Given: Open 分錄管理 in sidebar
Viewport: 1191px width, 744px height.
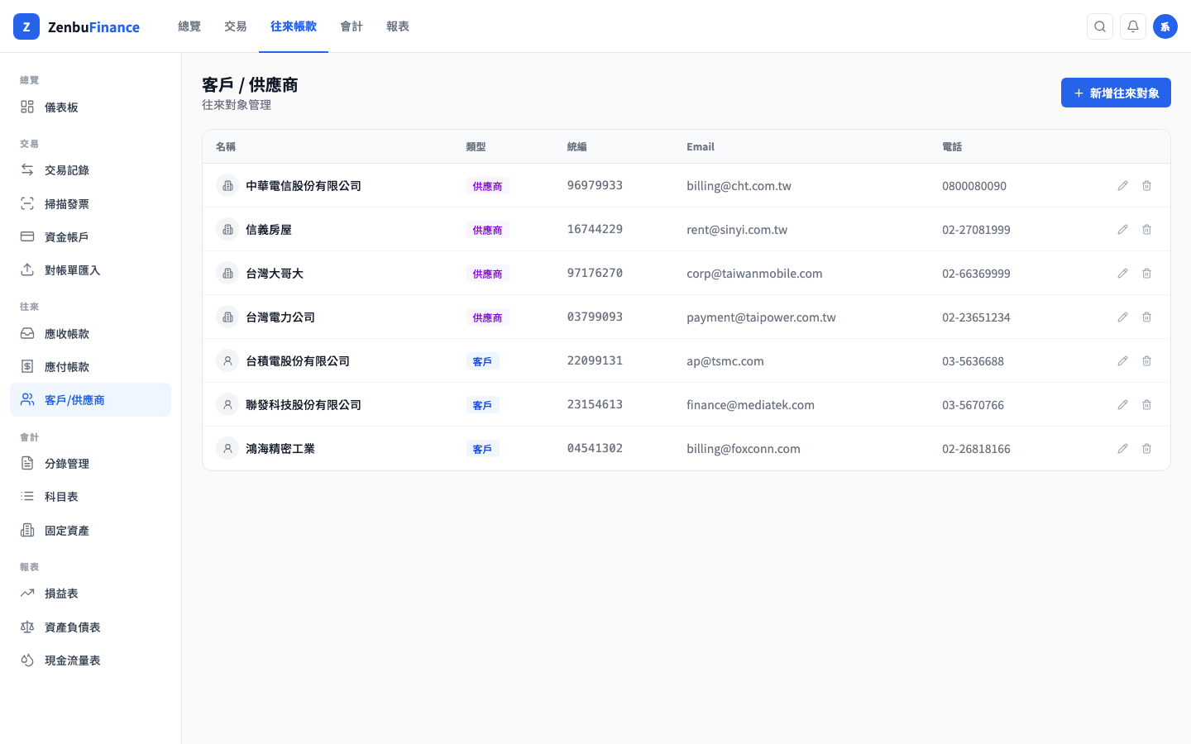Looking at the screenshot, I should pyautogui.click(x=90, y=464).
